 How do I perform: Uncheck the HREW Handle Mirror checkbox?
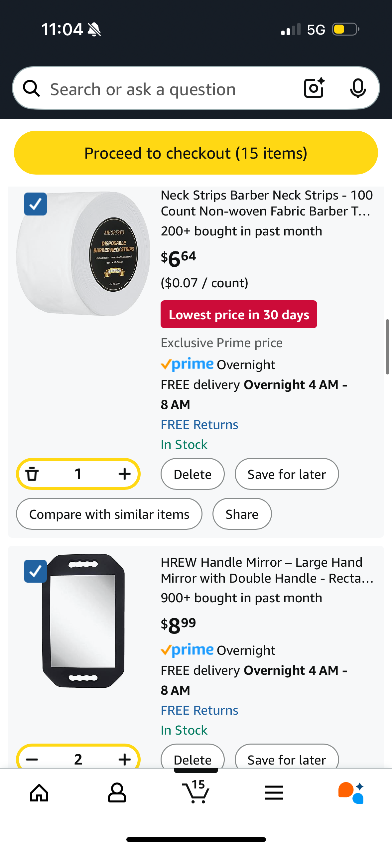point(36,571)
